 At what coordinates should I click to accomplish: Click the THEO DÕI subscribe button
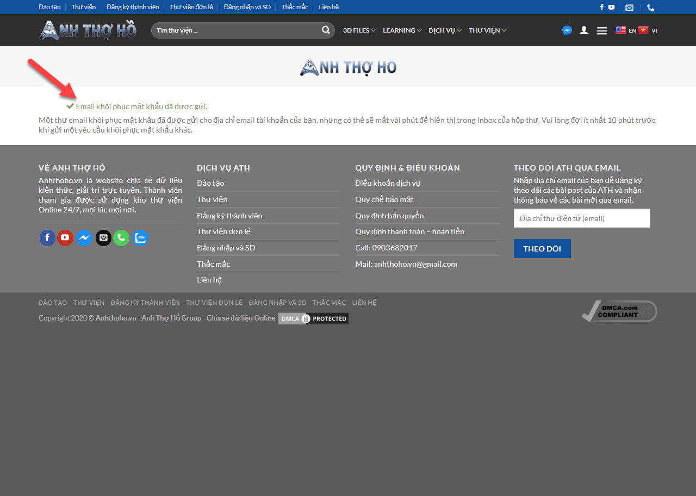542,249
